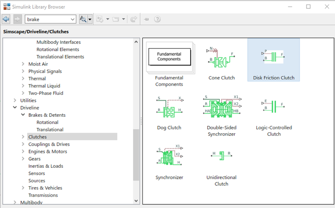The height and width of the screenshot is (208, 335).
Task: Select Sensors in the library tree
Action: pos(36,173)
